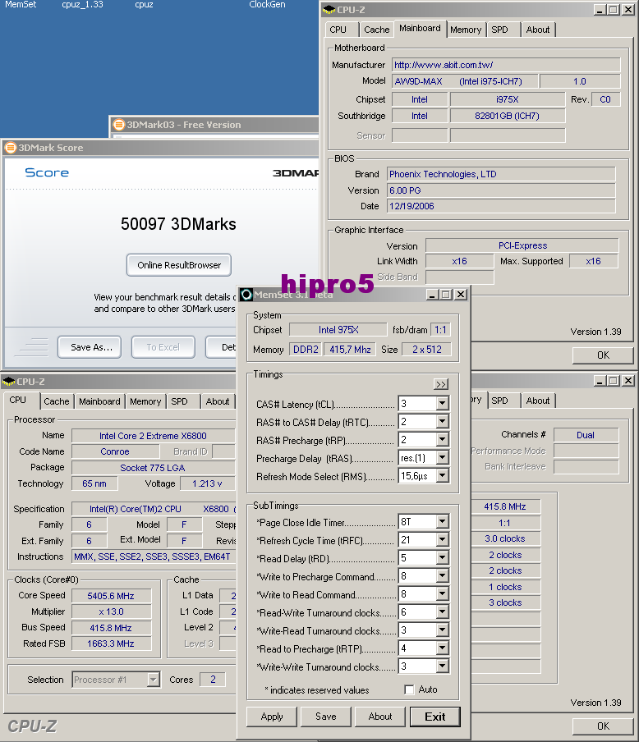Click the 82801GB (ICH7) southbridge value

(508, 116)
